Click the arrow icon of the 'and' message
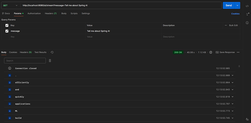 [x=10, y=90]
